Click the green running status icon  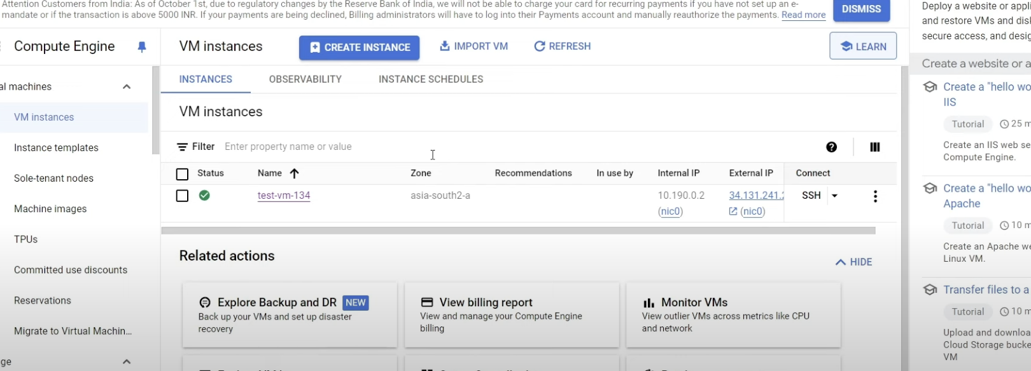(x=204, y=196)
